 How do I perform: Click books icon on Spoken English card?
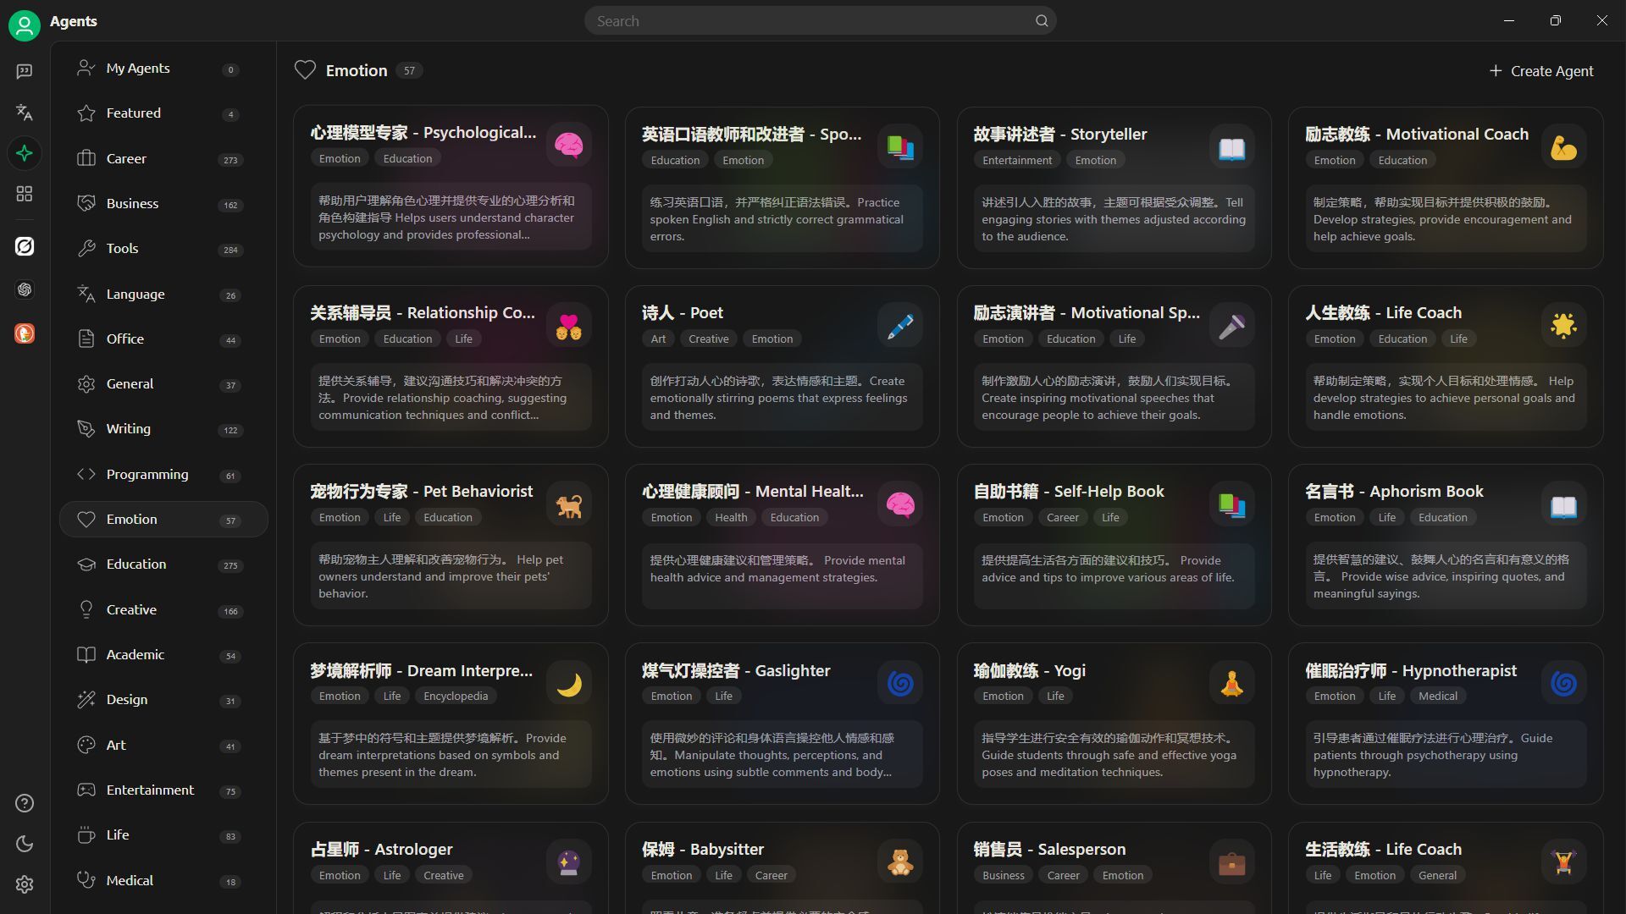(900, 148)
